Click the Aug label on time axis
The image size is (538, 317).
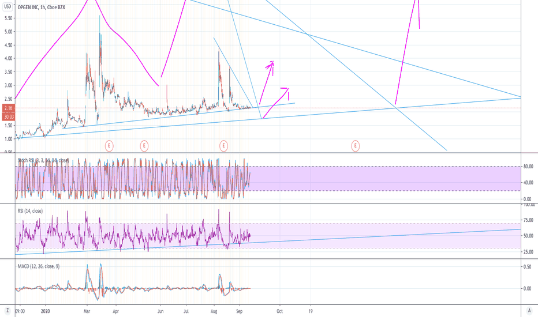pos(214,311)
